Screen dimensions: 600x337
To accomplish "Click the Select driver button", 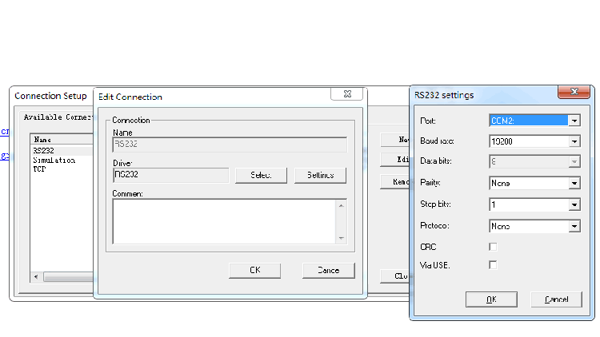I will pos(261,175).
